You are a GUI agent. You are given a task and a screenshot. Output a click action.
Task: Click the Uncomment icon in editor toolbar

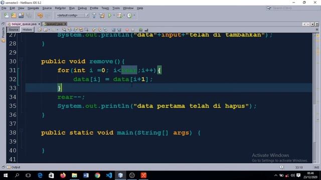(x=146, y=30)
